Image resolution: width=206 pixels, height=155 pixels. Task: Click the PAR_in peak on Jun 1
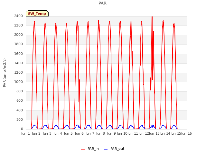[x=34, y=22]
